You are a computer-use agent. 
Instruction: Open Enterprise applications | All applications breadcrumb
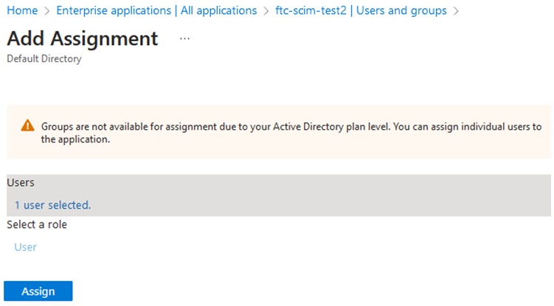[156, 11]
